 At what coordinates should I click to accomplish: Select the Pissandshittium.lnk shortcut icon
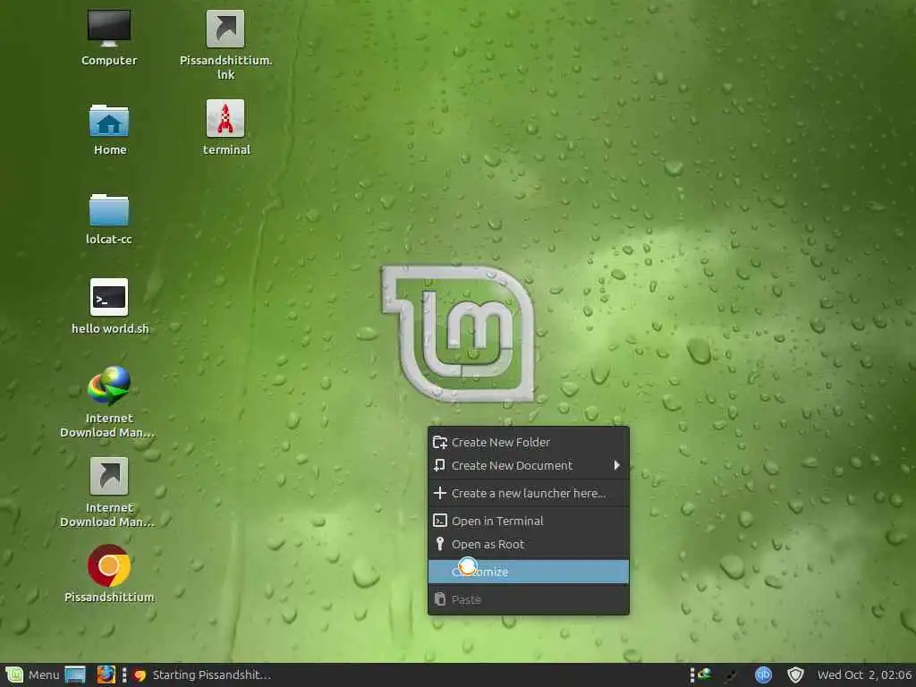coord(225,29)
